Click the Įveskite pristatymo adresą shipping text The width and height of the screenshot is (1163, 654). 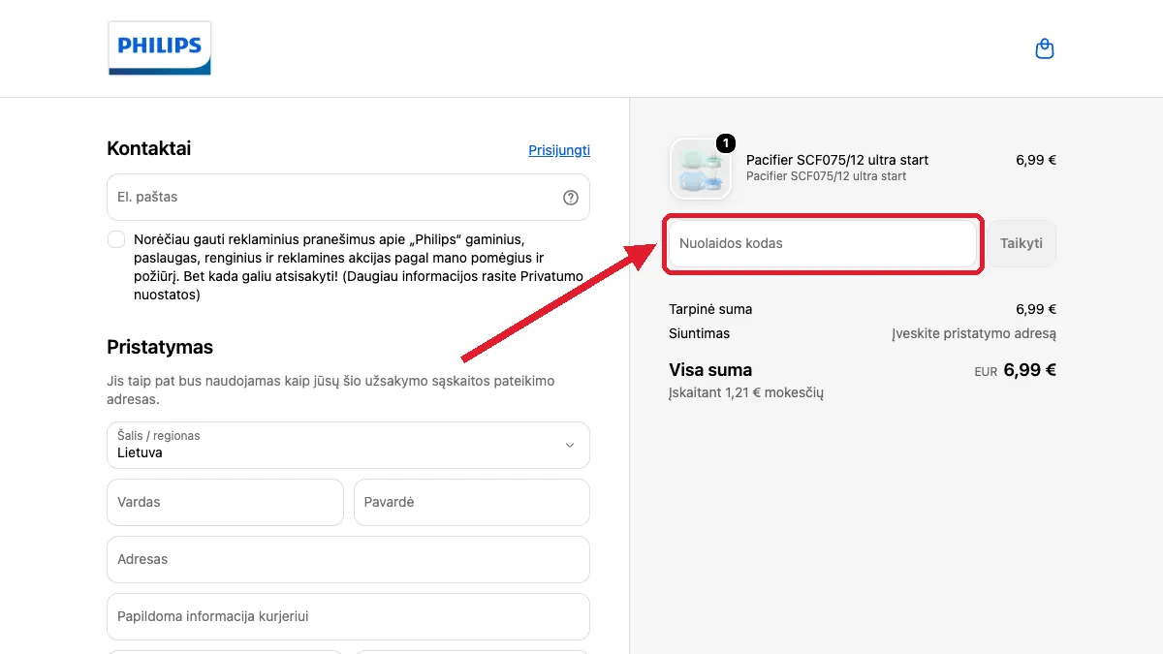974,333
